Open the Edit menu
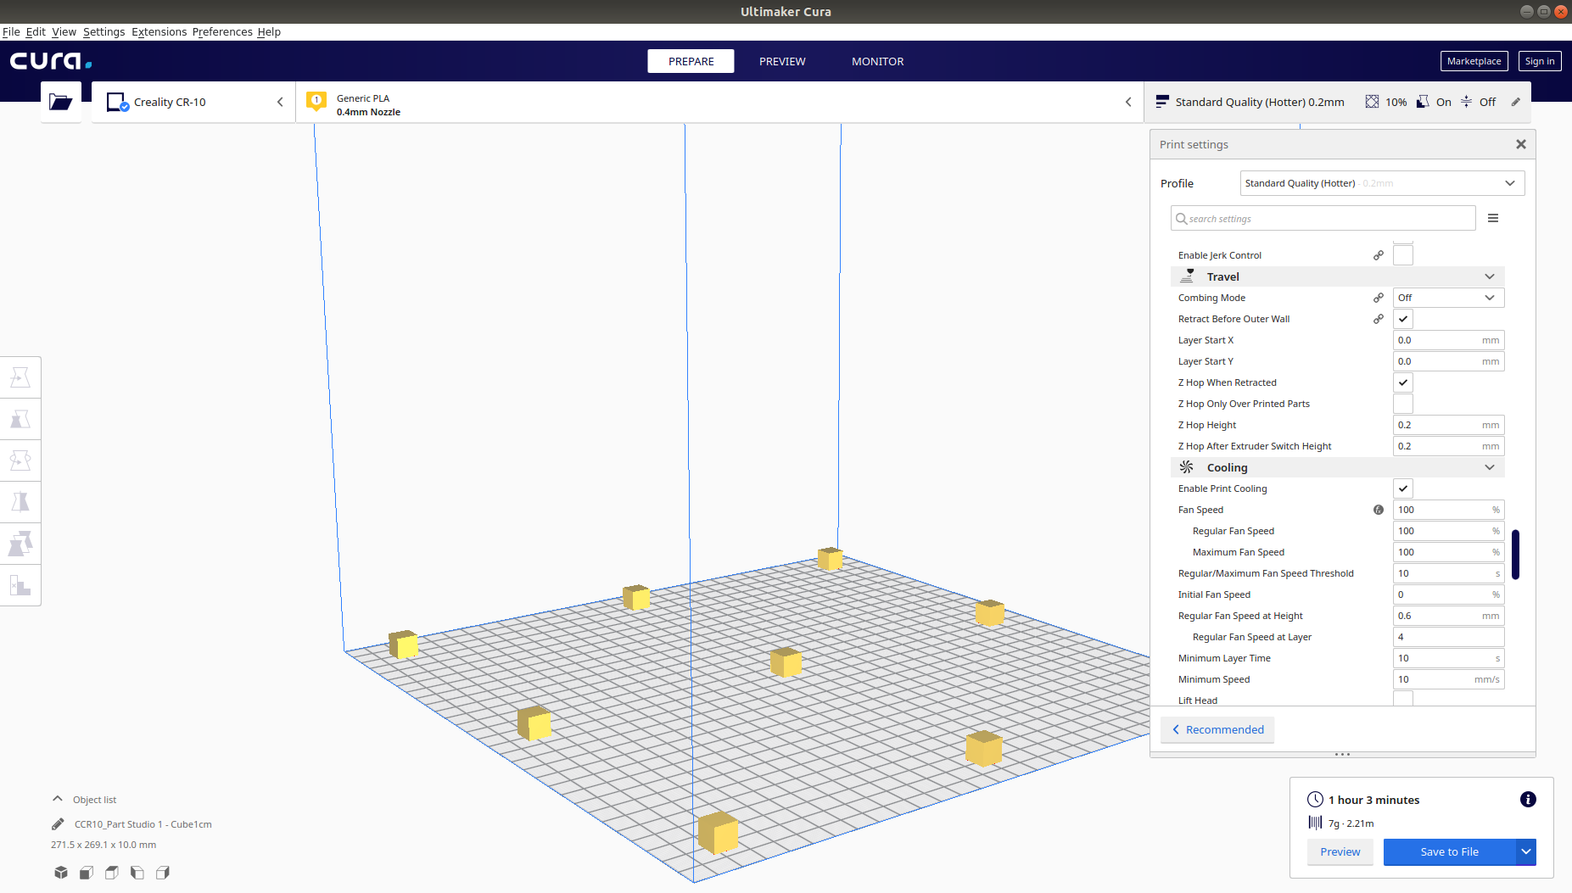The width and height of the screenshot is (1572, 893). 36,32
